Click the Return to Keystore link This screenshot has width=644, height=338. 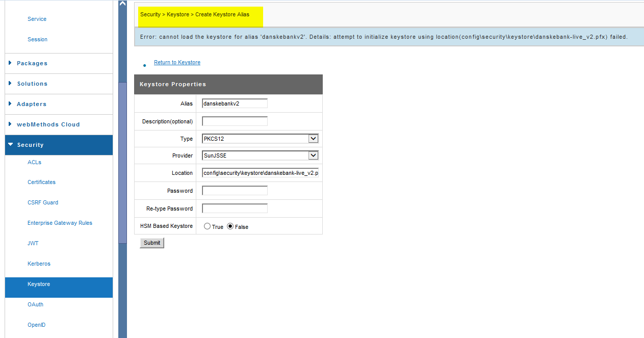pos(177,62)
